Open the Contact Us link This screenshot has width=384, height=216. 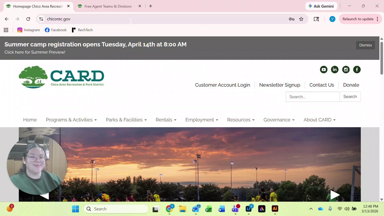[322, 85]
